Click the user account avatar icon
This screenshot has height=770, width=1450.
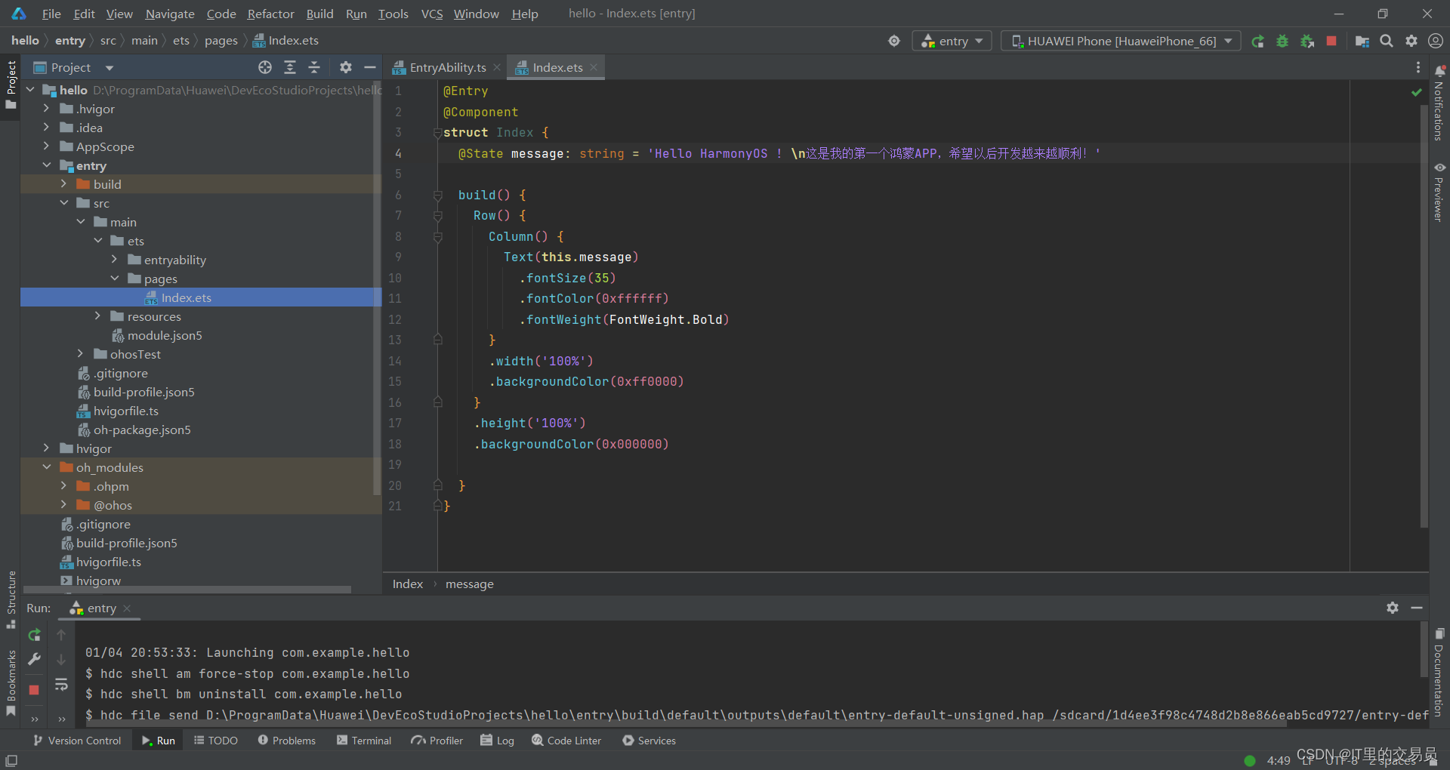pos(1436,41)
